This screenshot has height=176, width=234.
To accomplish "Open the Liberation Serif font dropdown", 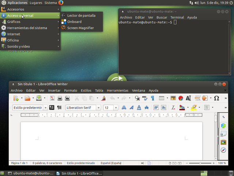I will tap(98, 107).
